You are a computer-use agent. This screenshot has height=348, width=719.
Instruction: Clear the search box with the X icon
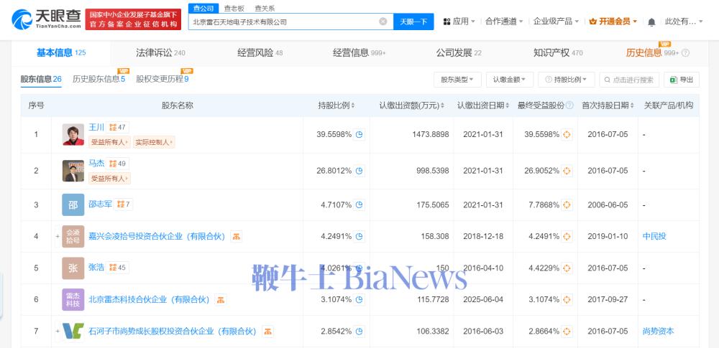click(x=383, y=22)
